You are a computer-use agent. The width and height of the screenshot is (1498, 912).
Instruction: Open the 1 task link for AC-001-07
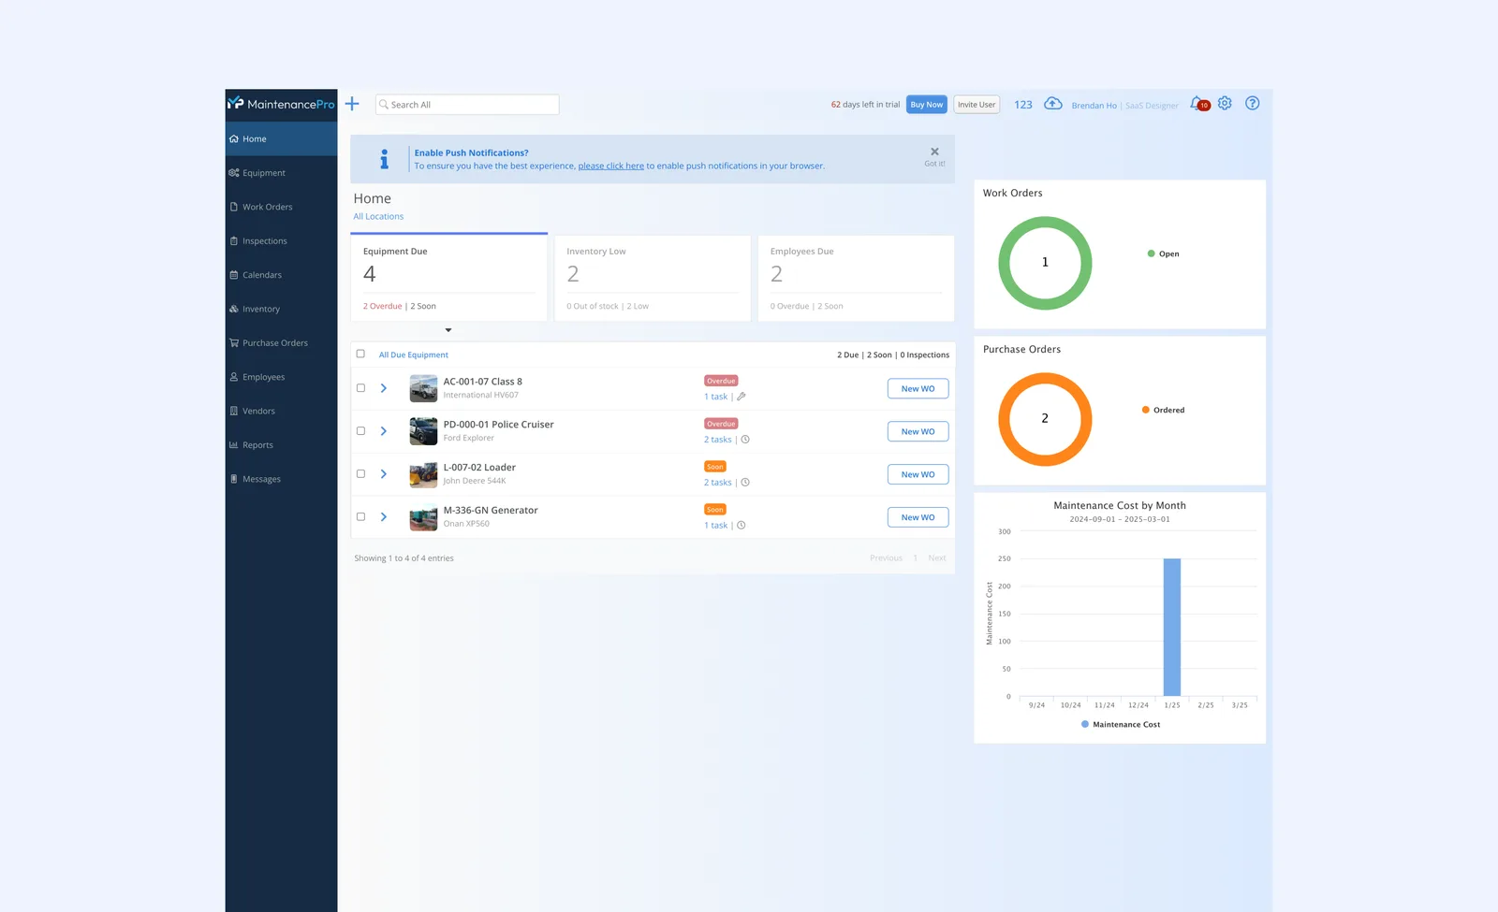click(x=715, y=397)
